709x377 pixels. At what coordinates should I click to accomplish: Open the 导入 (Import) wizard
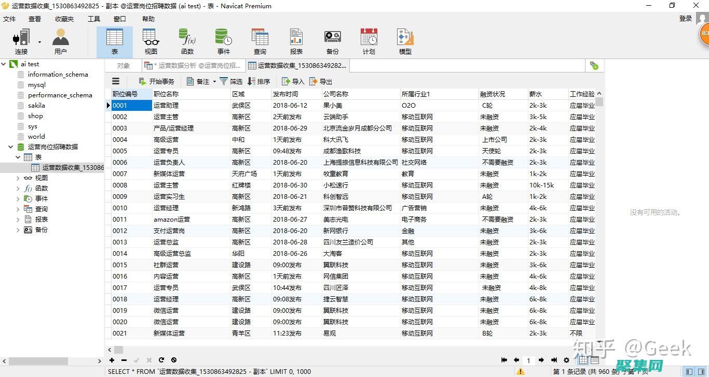[292, 81]
